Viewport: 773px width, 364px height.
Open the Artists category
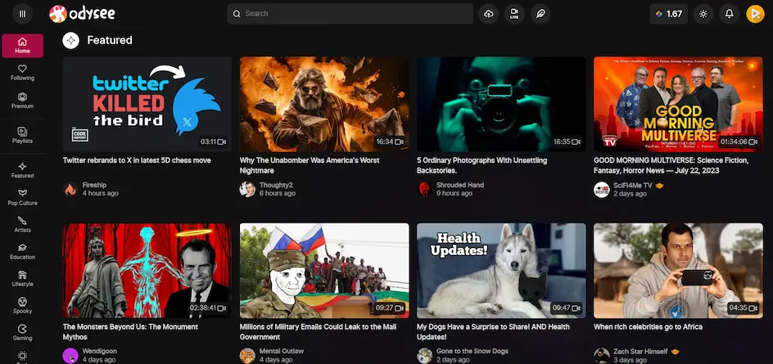[x=22, y=224]
